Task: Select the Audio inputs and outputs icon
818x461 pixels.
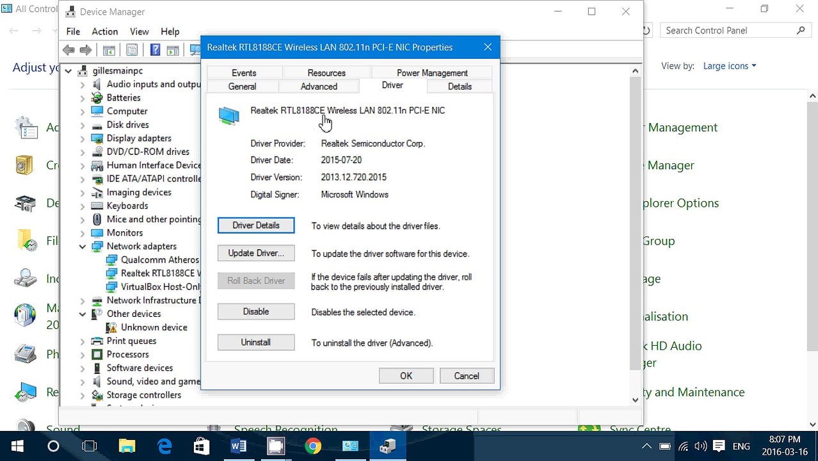Action: click(97, 84)
